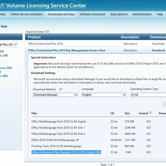Click the Format column header text
The image size is (166, 166).
coord(143,113)
